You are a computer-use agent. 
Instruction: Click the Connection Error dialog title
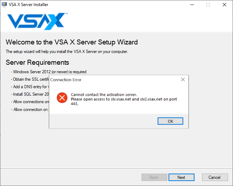(66, 80)
